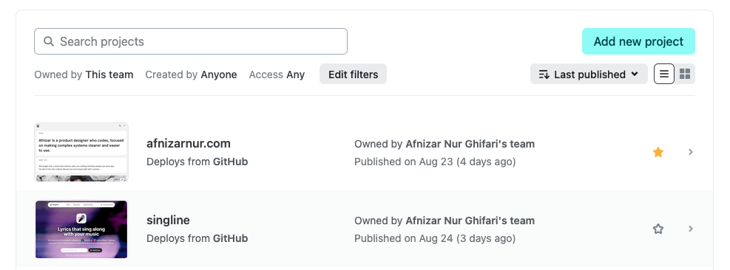This screenshot has height=270, width=730.
Task: Open the afnizarnur.com project name
Action: pyautogui.click(x=189, y=143)
